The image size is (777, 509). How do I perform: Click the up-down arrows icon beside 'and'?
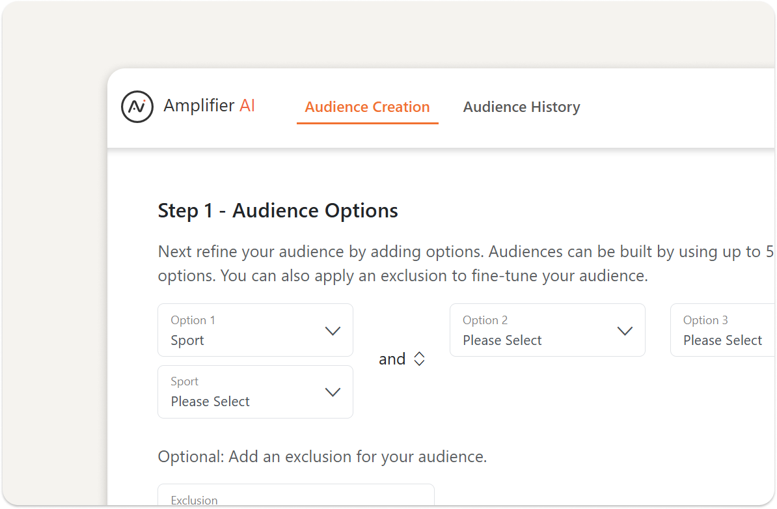[x=420, y=359]
